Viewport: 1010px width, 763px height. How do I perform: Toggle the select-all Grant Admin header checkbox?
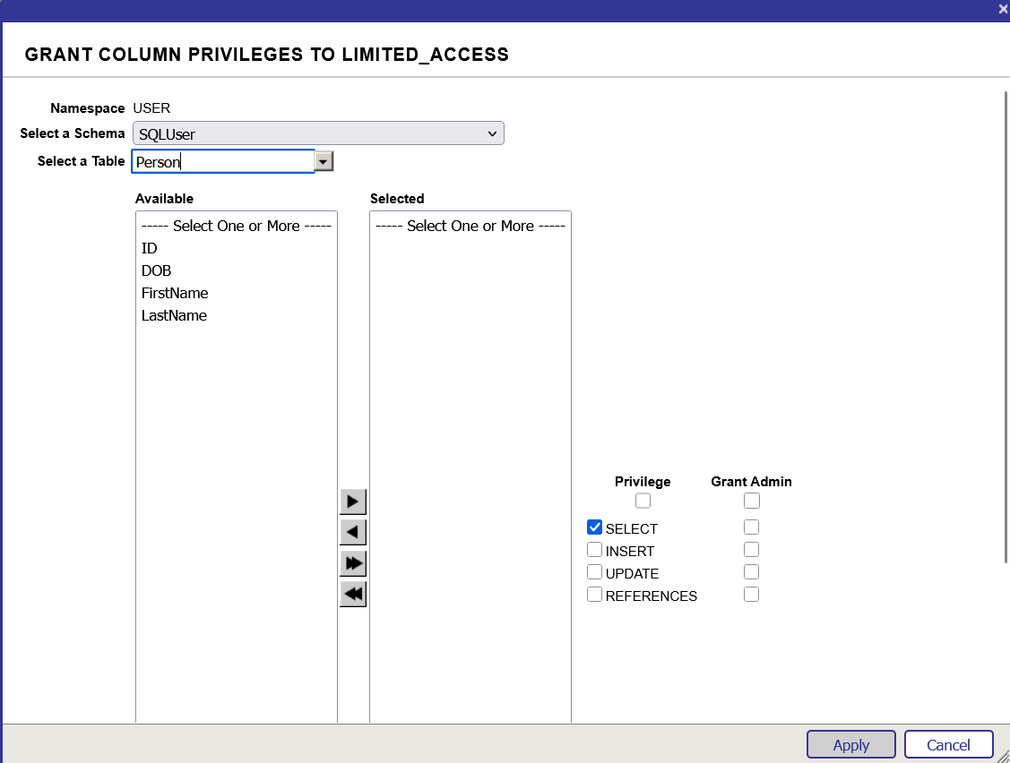tap(751, 501)
